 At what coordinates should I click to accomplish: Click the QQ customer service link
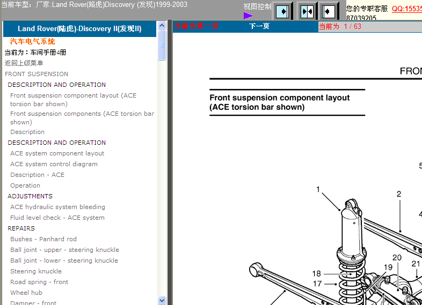coord(406,9)
